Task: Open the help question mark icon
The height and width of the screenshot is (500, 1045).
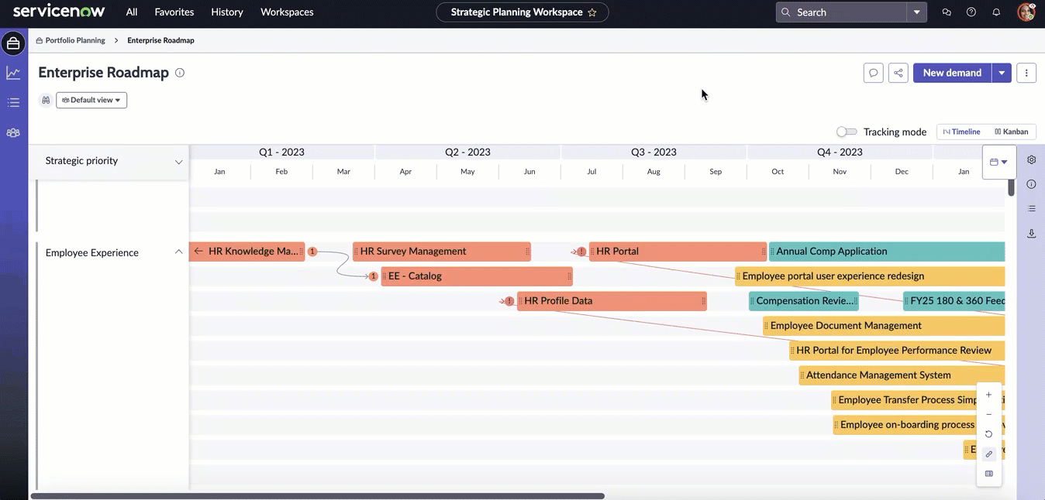Action: [971, 12]
